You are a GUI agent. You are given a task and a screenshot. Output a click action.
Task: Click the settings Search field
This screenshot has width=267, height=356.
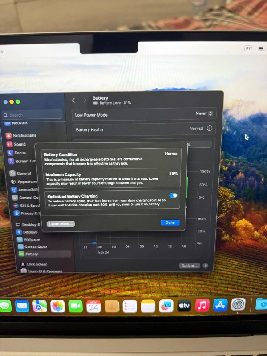coord(32,115)
